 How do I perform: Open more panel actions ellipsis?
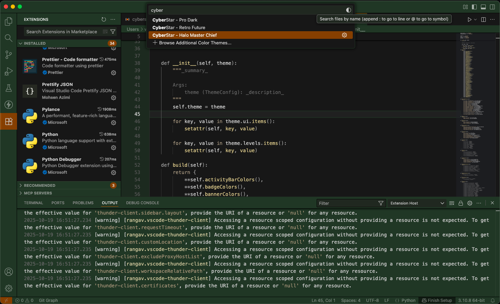479,203
